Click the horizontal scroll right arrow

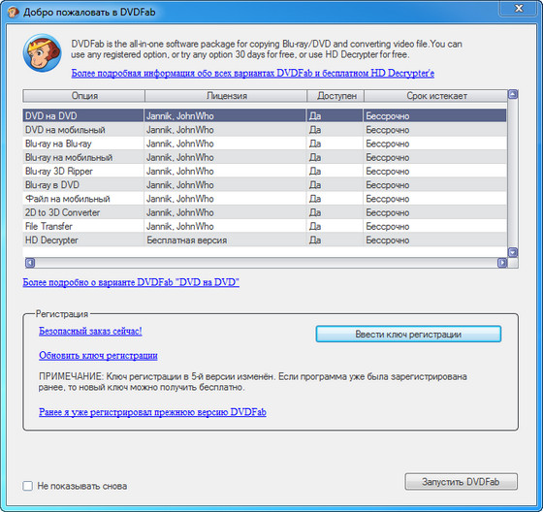502,263
